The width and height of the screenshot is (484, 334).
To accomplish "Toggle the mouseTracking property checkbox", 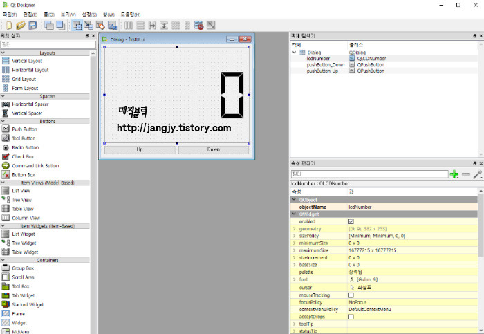I will (x=351, y=295).
